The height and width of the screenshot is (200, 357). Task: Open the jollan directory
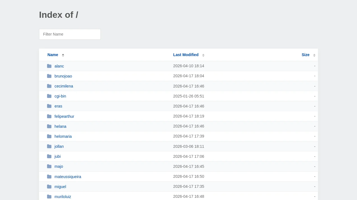(59, 146)
